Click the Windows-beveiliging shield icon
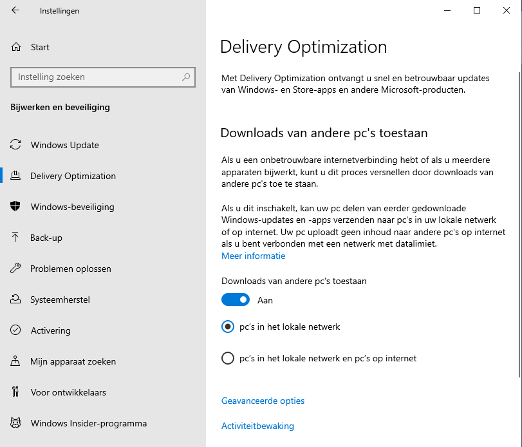The height and width of the screenshot is (447, 522). pyautogui.click(x=16, y=207)
